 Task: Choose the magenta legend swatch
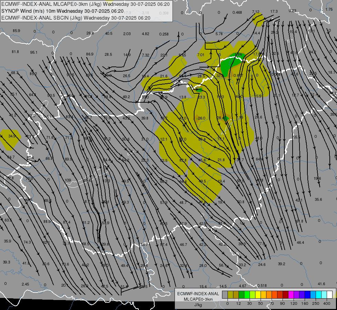coord(291,294)
